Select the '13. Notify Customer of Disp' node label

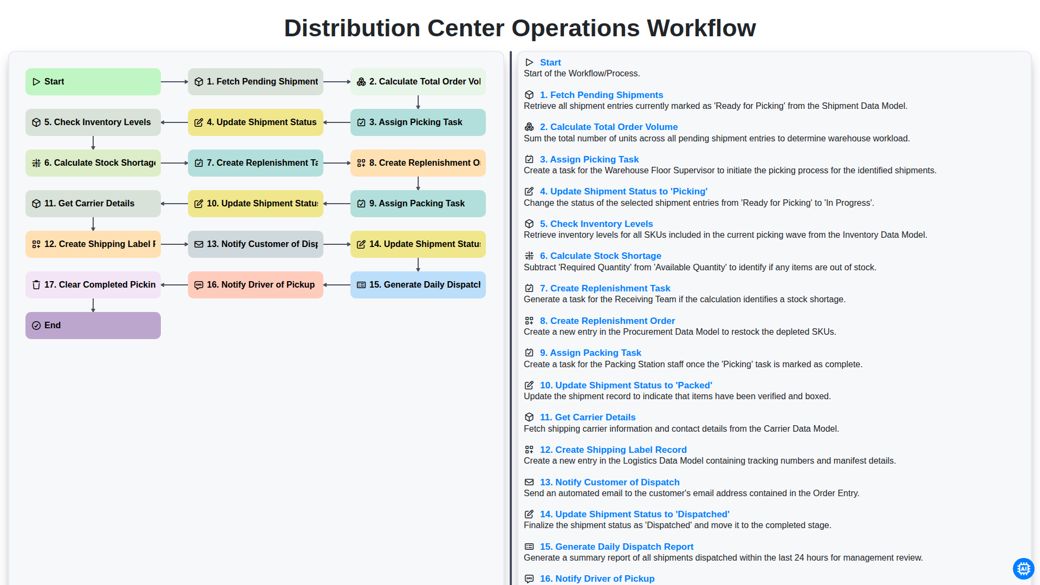click(x=262, y=244)
